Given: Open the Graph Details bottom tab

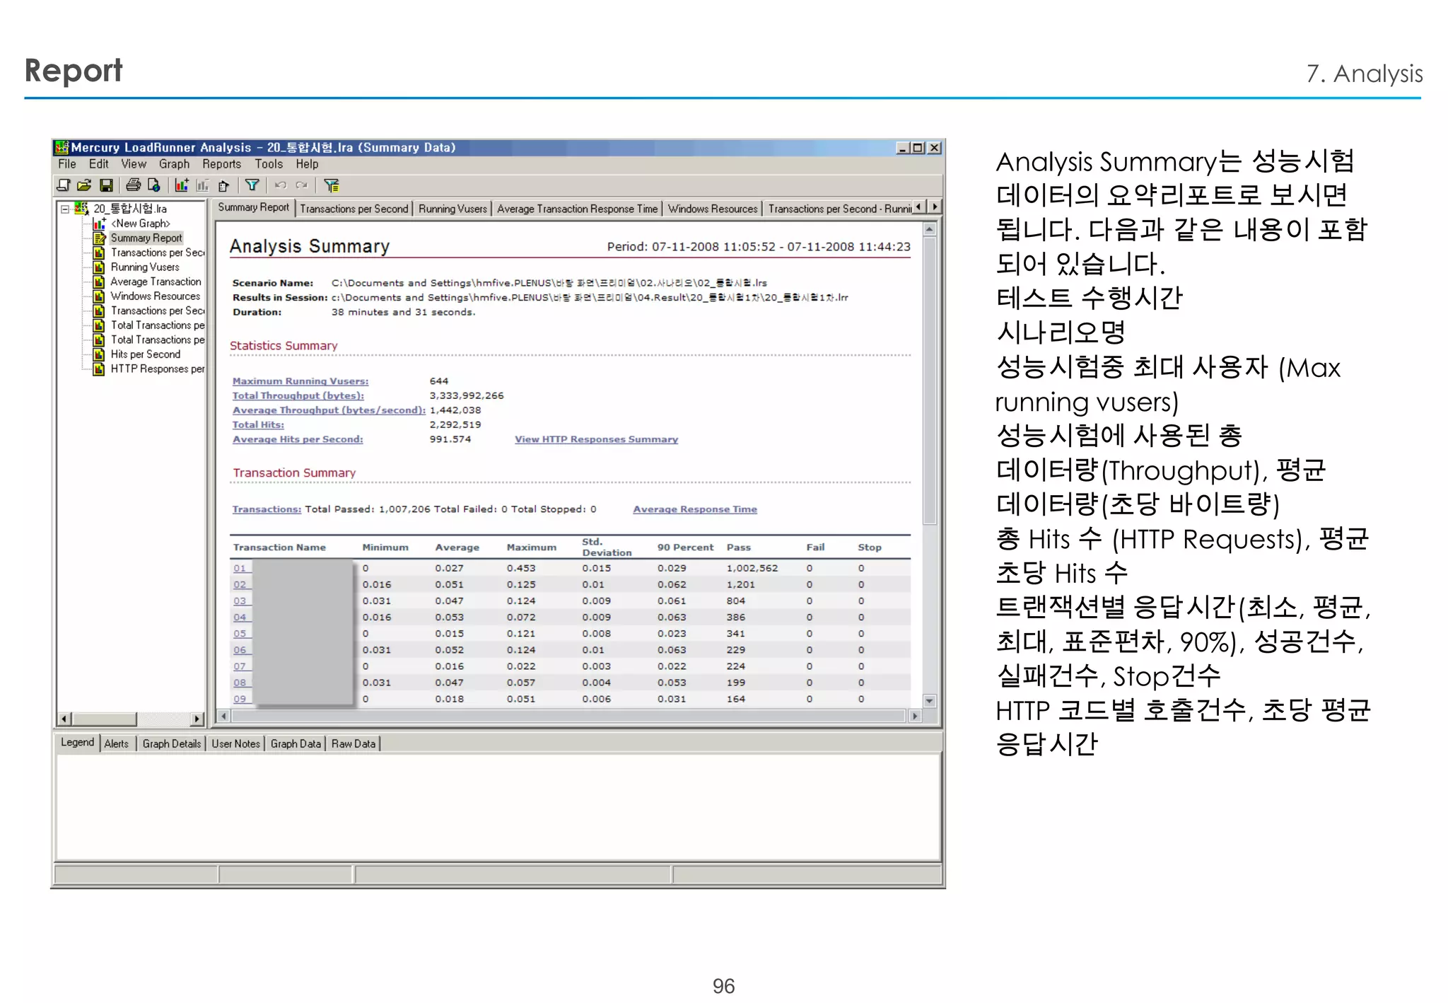Looking at the screenshot, I should point(172,743).
